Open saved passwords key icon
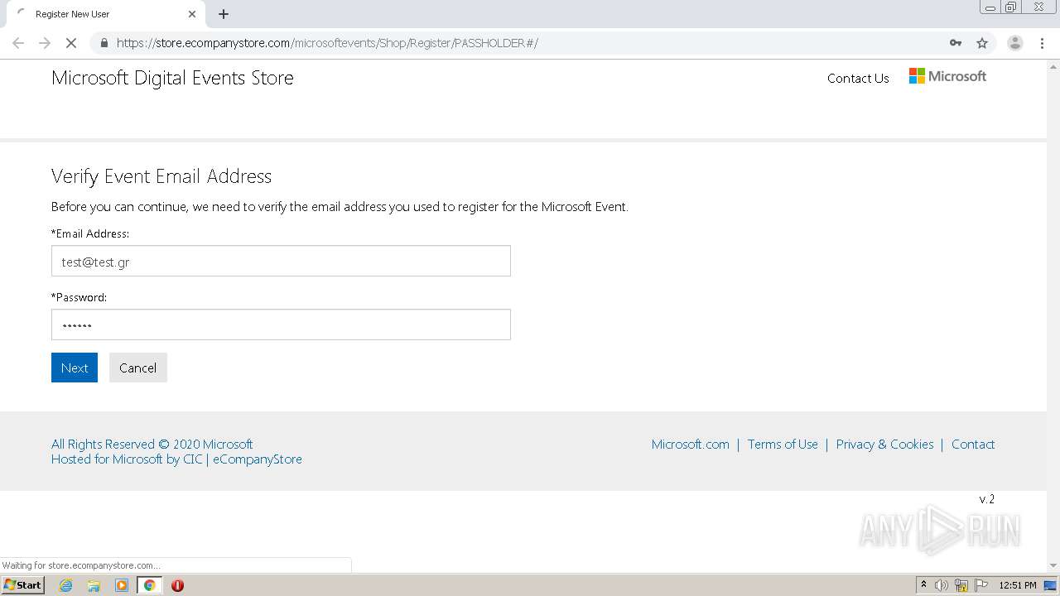 (x=956, y=43)
